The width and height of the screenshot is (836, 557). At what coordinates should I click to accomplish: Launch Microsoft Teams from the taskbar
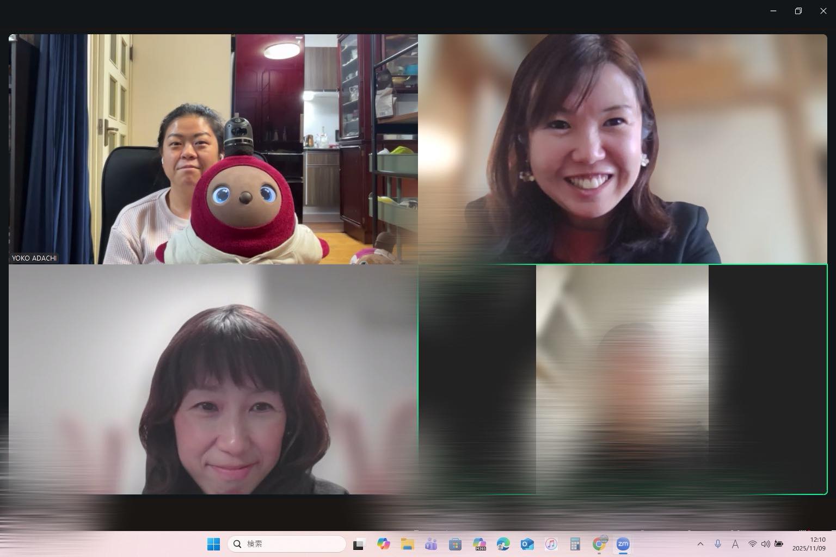431,544
